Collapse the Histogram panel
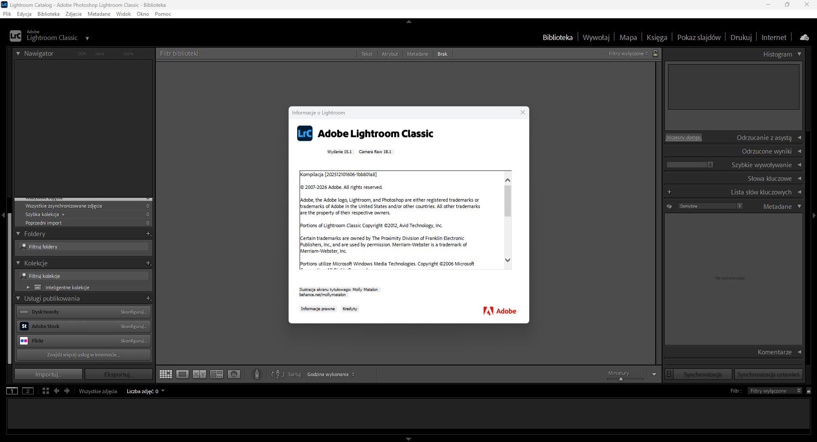Viewport: 817px width, 442px height. (799, 54)
